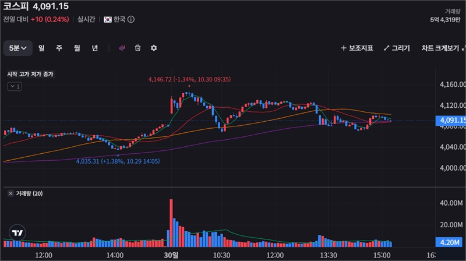
Task: Click the TradingView logo icon
Action: point(18,232)
